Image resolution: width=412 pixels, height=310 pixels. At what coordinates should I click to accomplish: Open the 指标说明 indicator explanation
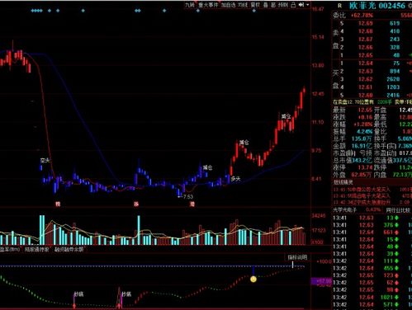click(297, 257)
